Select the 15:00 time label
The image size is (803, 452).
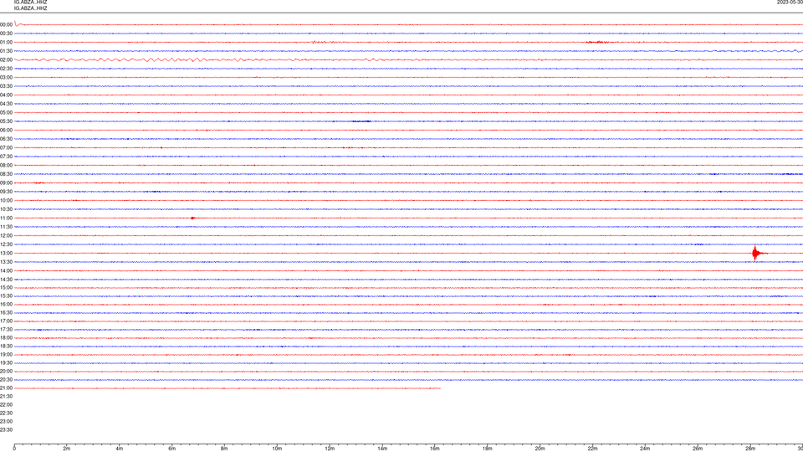tap(6, 287)
